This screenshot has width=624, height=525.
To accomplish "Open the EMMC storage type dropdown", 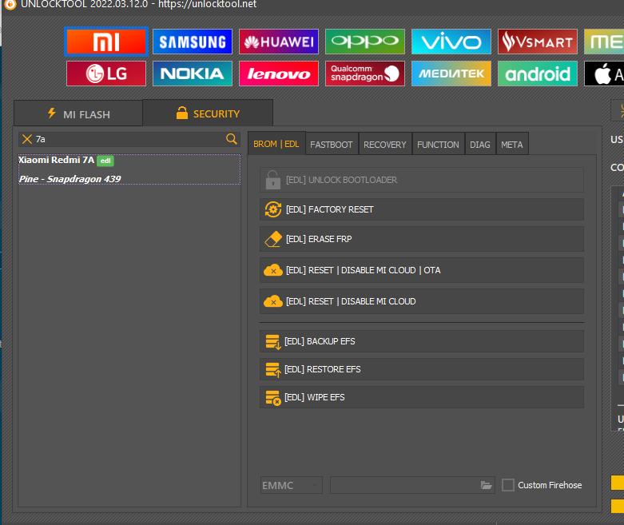I will point(292,485).
